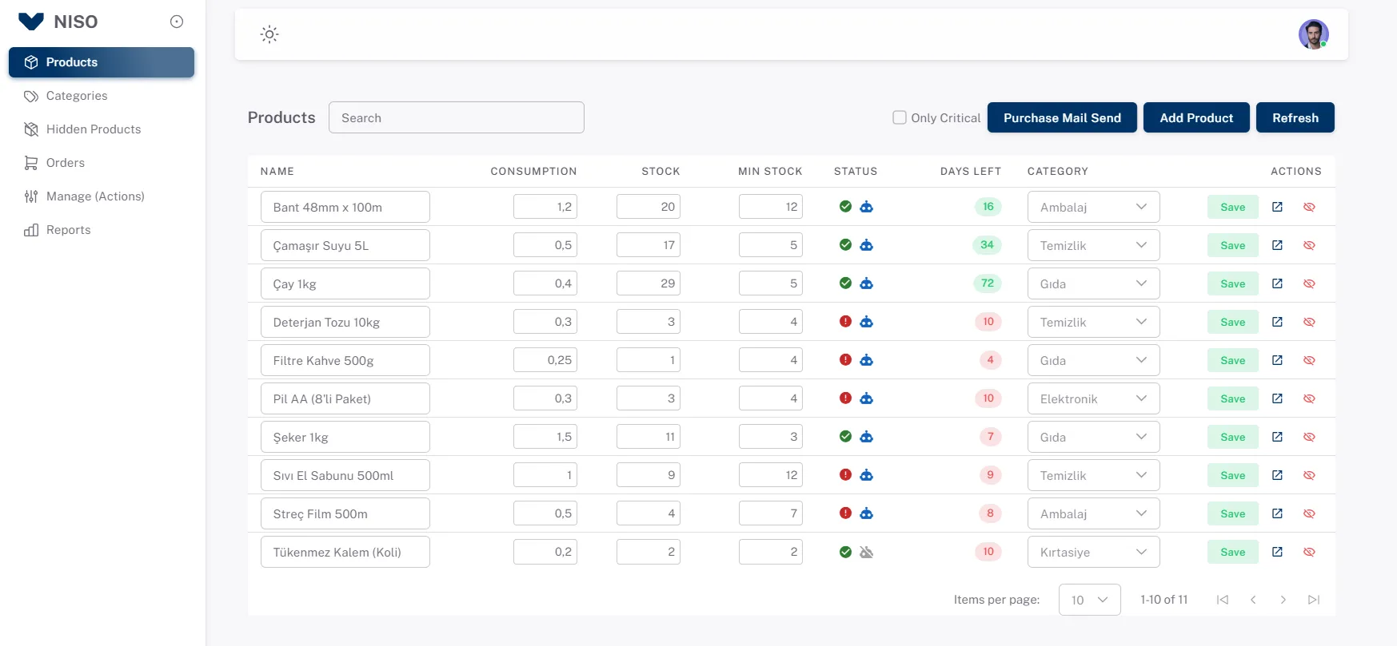Click min stock field of Sıvı El Sabunu
The image size is (1397, 646).
click(x=770, y=475)
